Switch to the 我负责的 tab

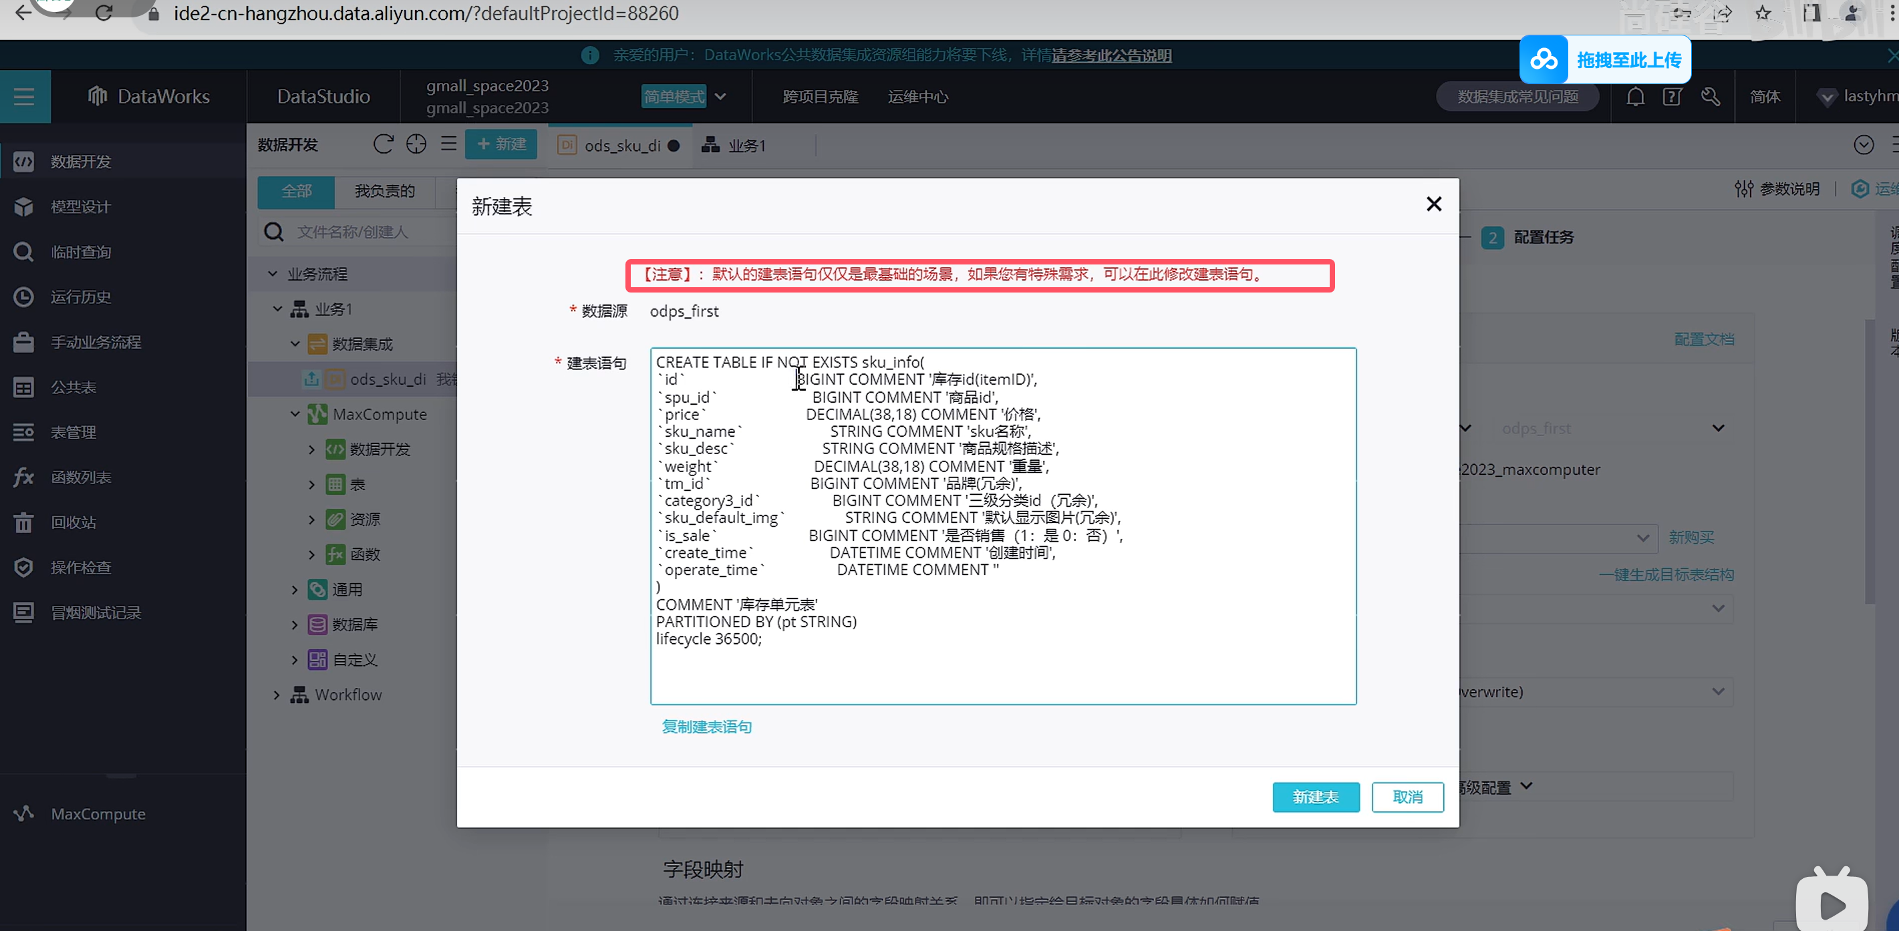(384, 192)
